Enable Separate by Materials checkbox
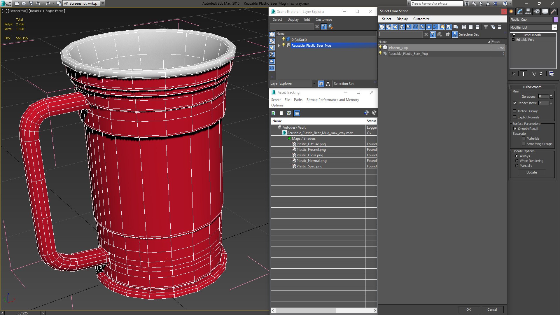 click(524, 139)
